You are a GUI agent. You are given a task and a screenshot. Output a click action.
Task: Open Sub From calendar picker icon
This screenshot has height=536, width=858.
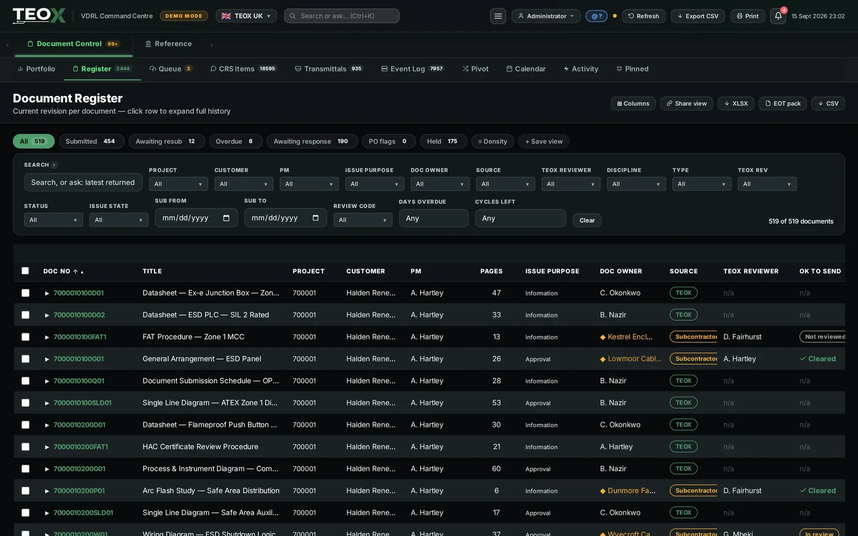(226, 218)
